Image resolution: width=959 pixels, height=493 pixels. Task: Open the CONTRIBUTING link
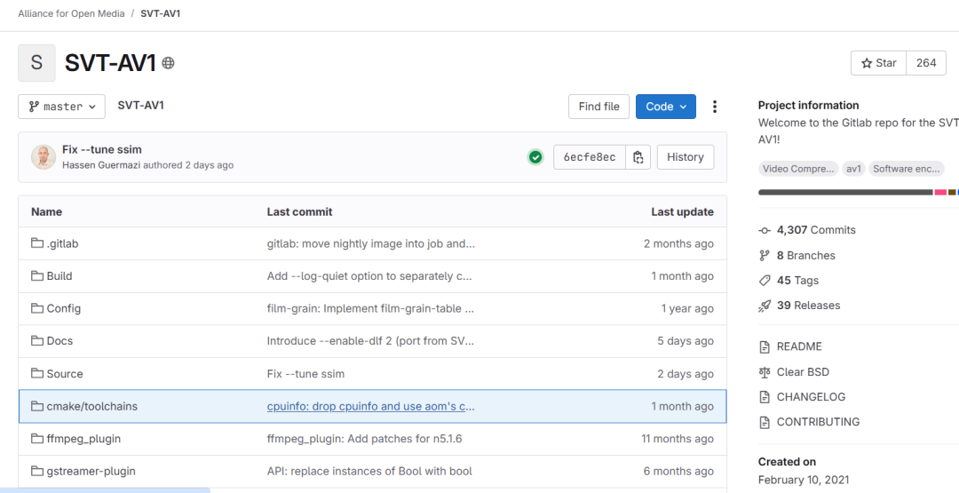[818, 422]
